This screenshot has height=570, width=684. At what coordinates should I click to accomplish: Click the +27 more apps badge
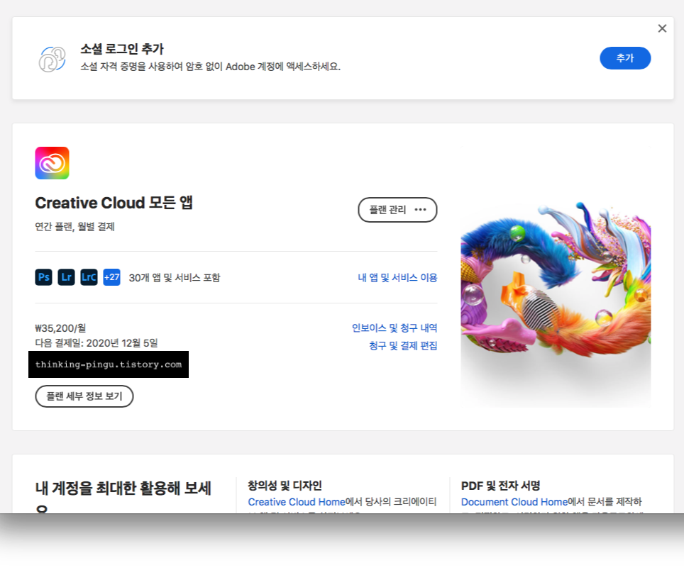[111, 277]
